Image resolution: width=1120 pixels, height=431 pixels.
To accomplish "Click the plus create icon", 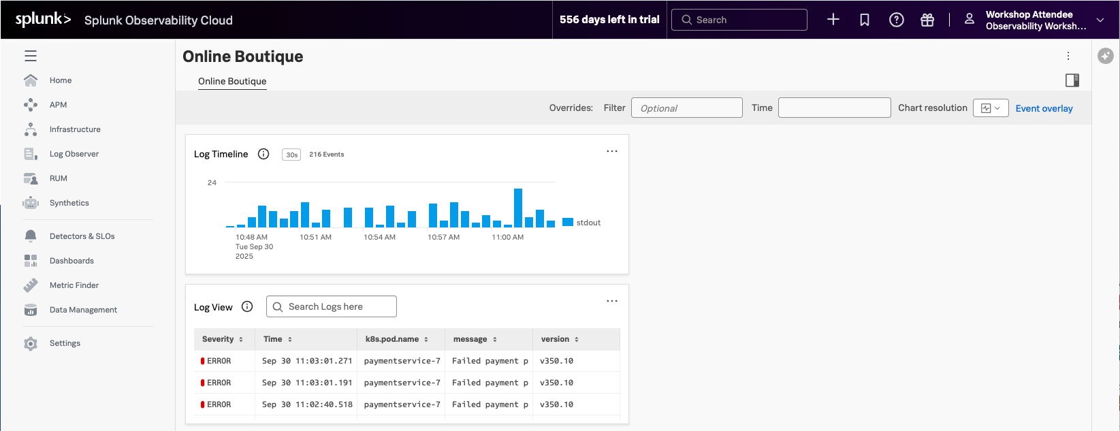I will point(833,20).
